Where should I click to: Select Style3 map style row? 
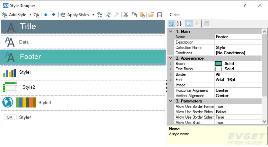[x=83, y=102]
